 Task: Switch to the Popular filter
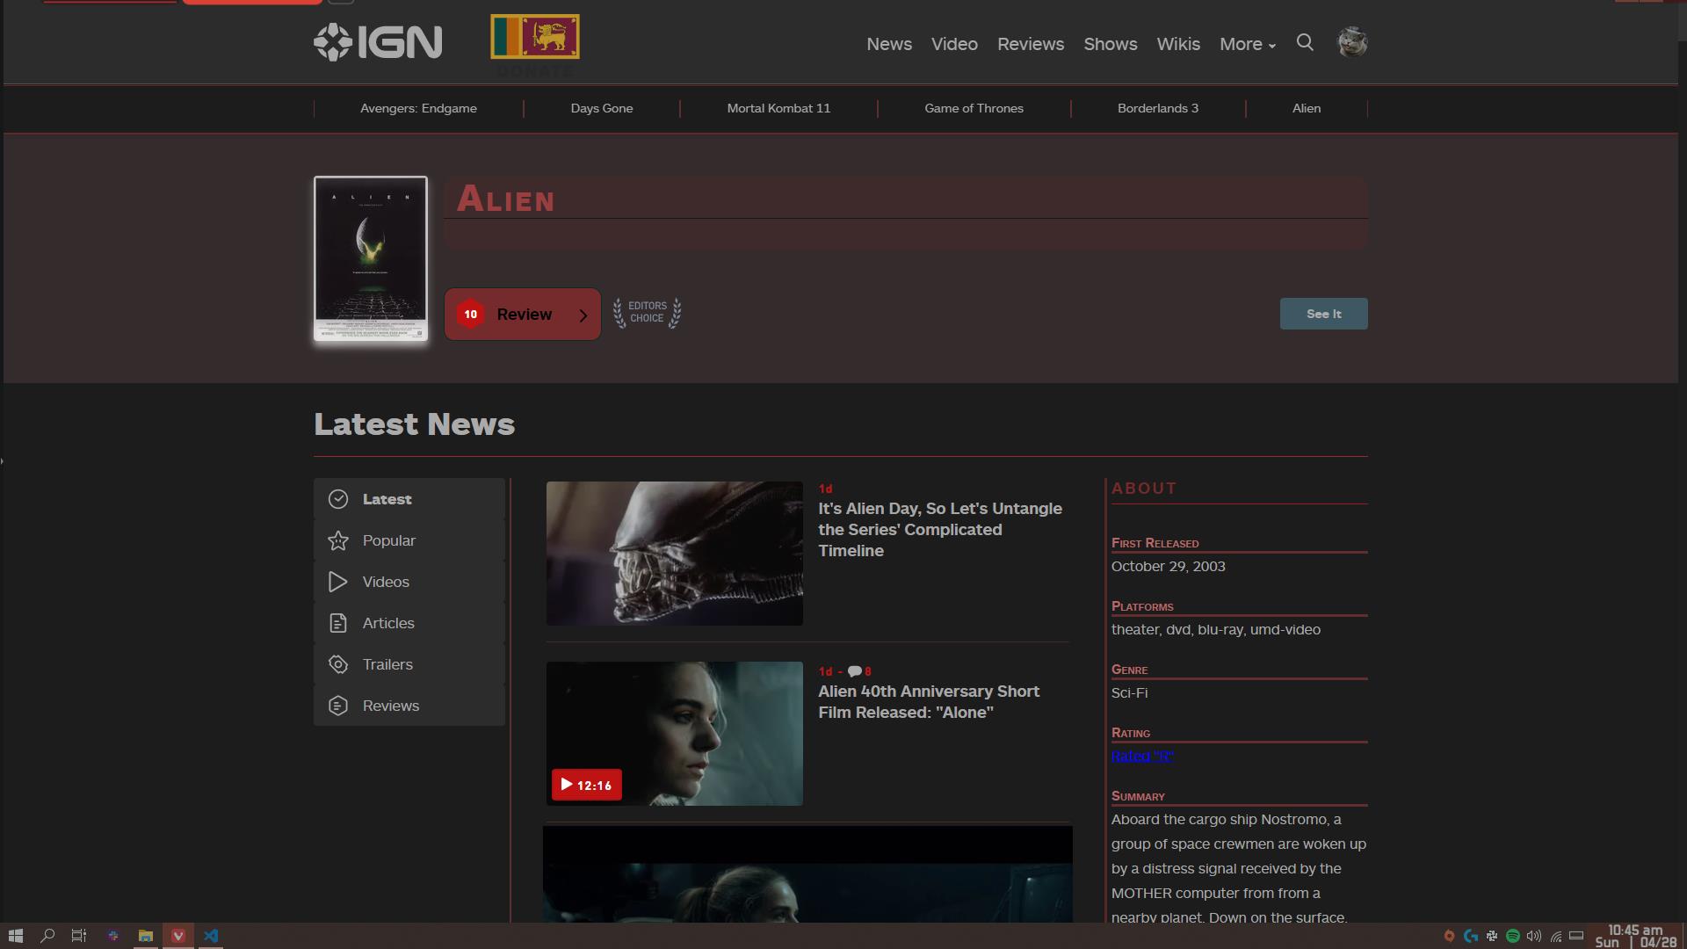[x=388, y=540]
